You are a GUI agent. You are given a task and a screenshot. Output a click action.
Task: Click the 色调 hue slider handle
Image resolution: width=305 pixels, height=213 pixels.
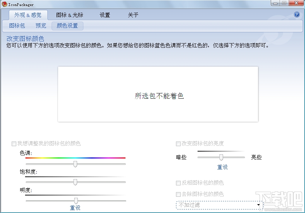click(x=75, y=164)
